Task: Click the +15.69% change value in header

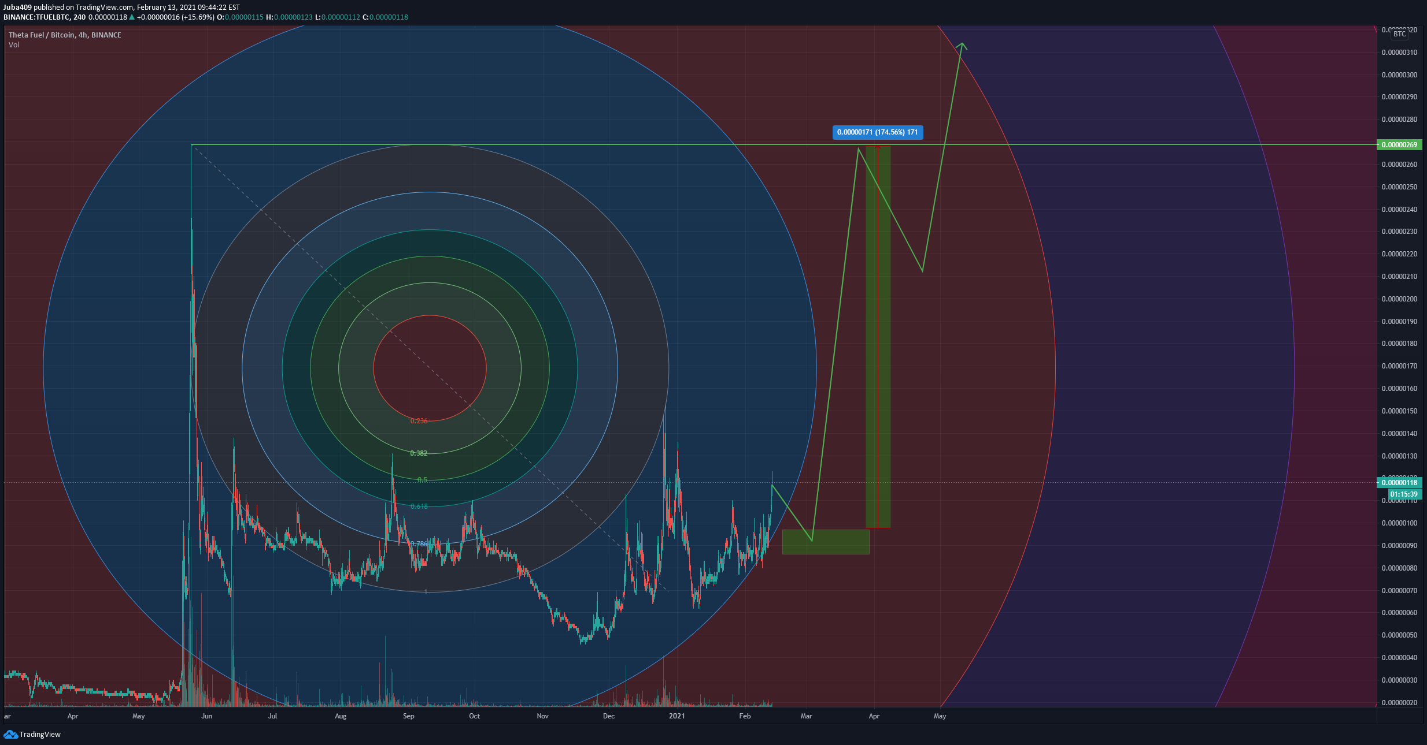Action: coord(198,17)
